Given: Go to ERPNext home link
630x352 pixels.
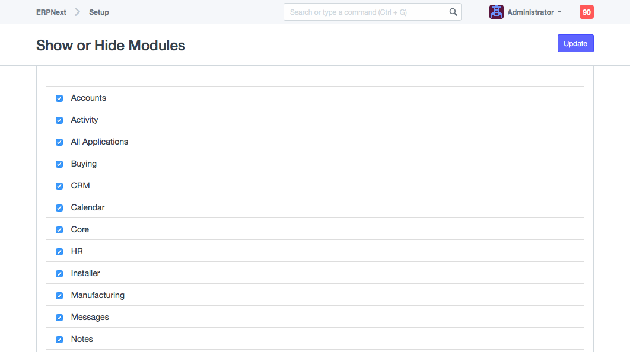Looking at the screenshot, I should click(51, 12).
